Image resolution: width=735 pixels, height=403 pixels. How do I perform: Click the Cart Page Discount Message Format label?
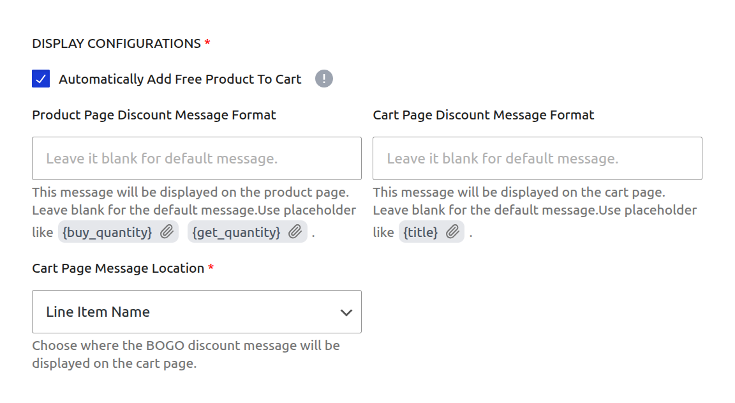[483, 115]
